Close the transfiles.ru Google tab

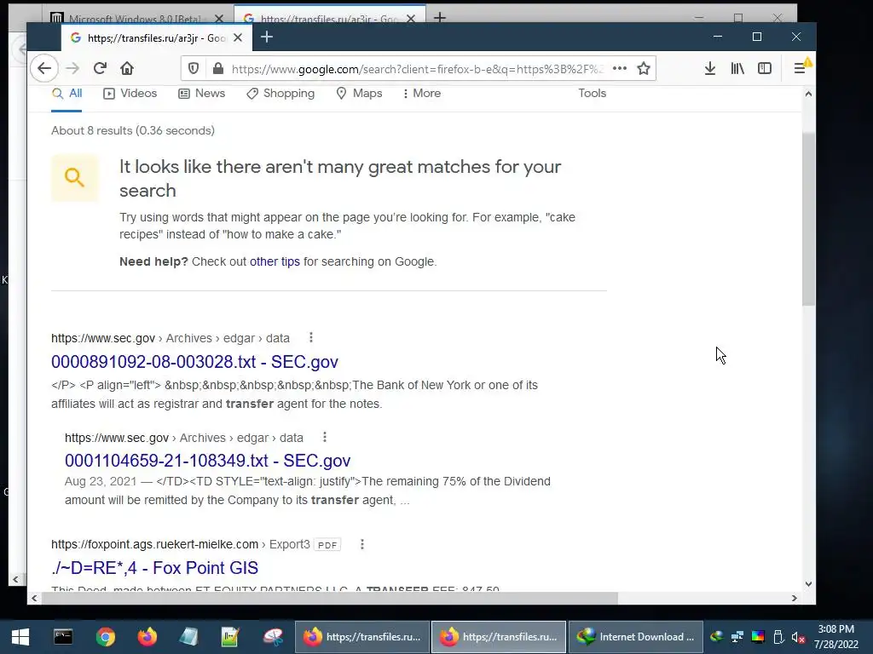pyautogui.click(x=238, y=37)
